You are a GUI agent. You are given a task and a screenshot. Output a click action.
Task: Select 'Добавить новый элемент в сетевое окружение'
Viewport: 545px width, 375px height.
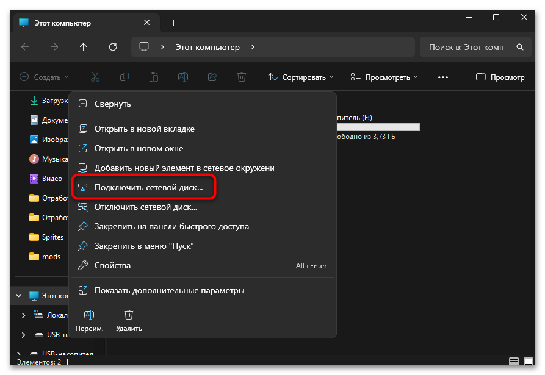coord(203,168)
